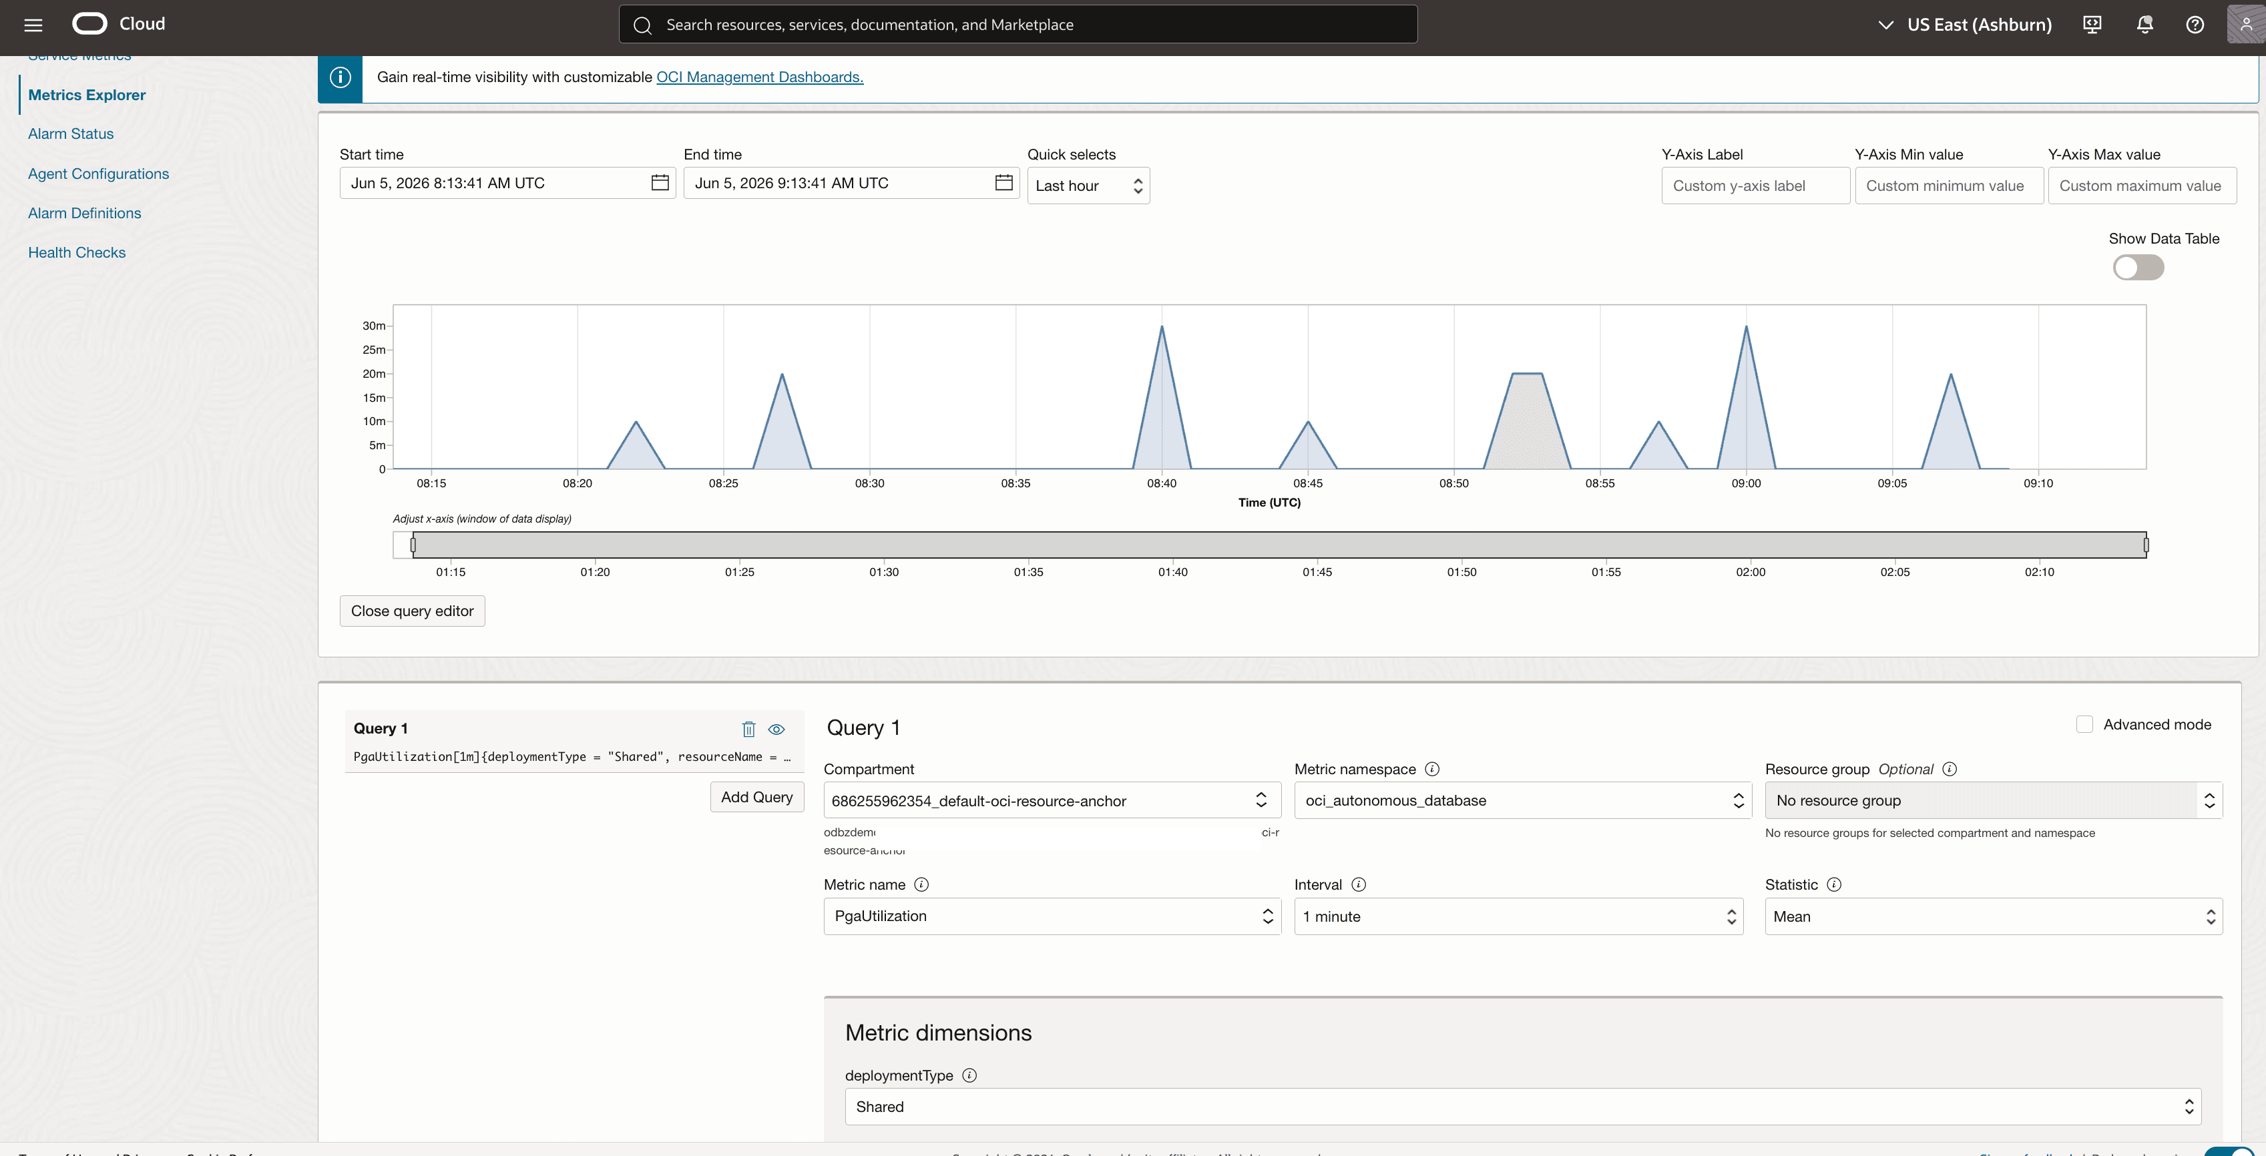
Task: Click the search magnifier icon
Action: coord(643,25)
